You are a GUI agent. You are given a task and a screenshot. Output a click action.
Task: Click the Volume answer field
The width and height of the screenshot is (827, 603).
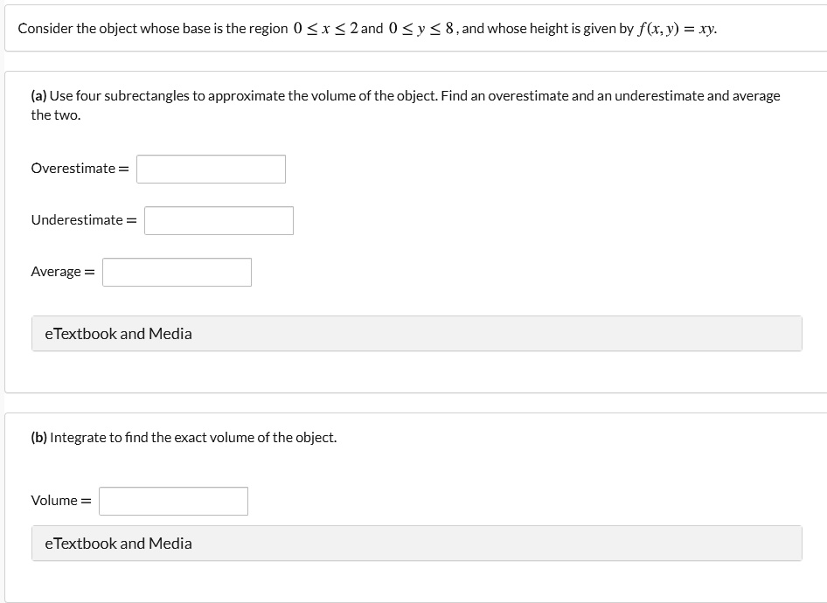(x=173, y=501)
